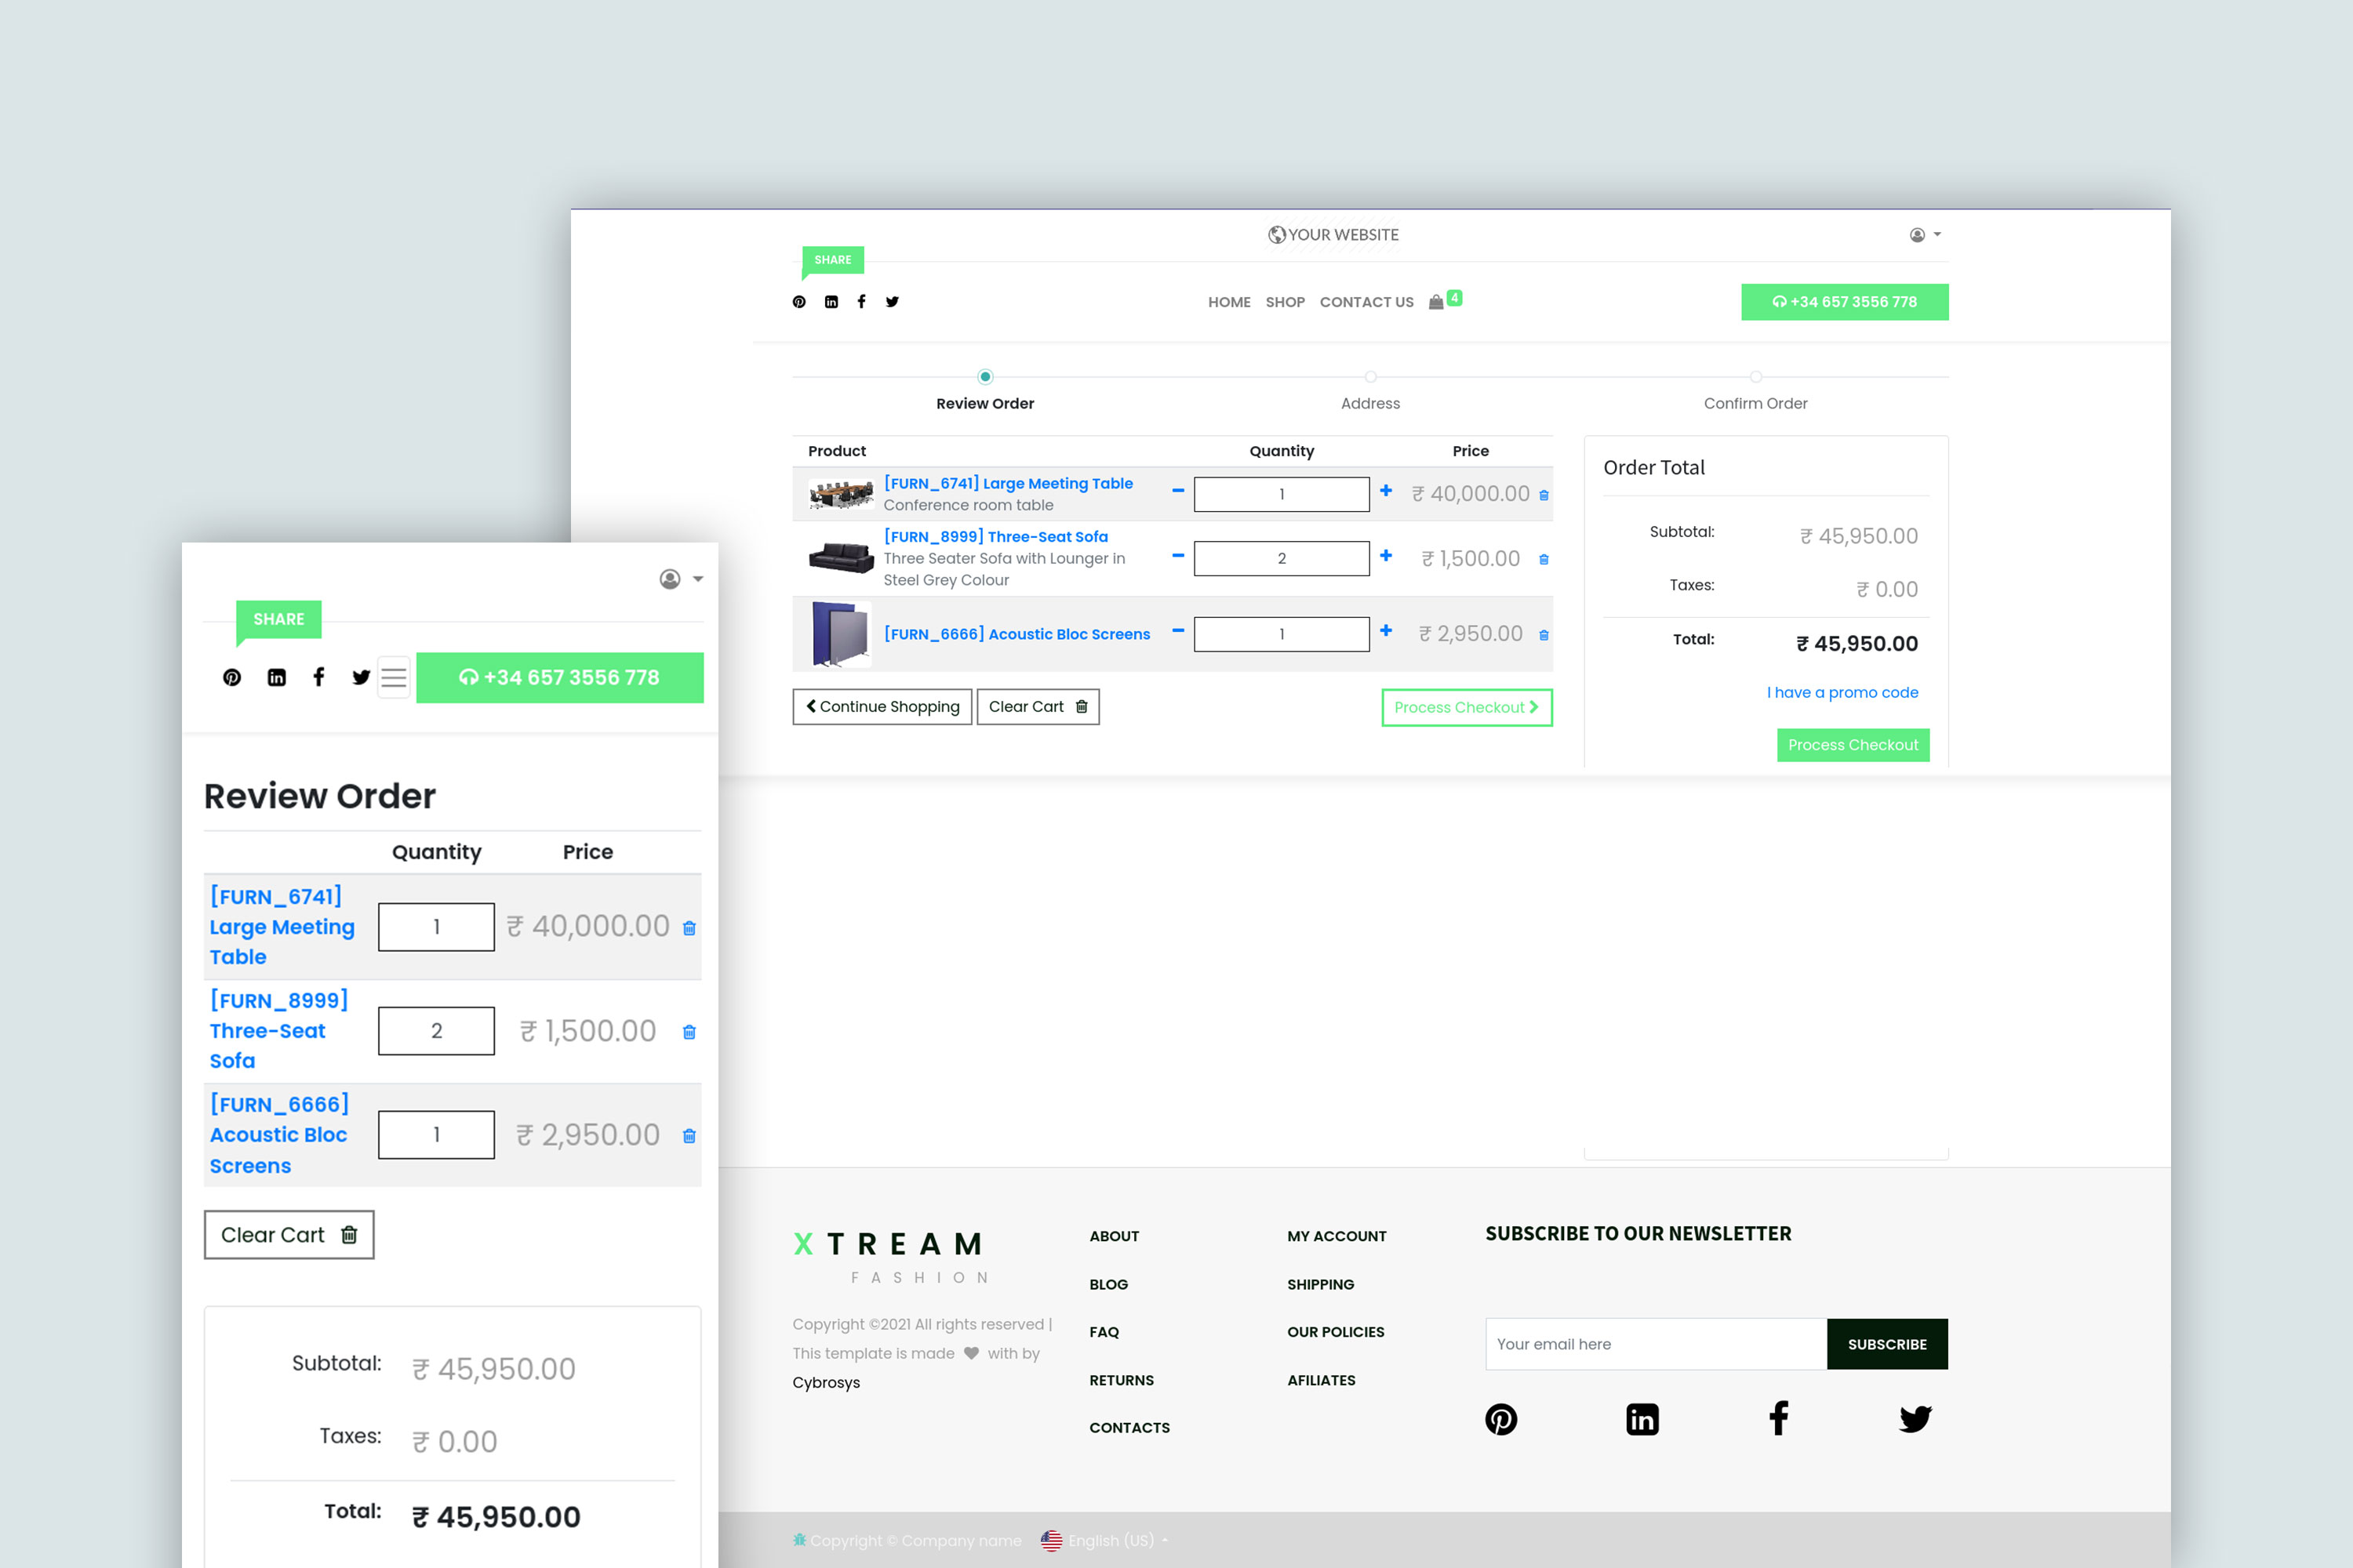Select the Confirm Order step circle
Viewport: 2353px width, 1568px height.
click(1756, 377)
